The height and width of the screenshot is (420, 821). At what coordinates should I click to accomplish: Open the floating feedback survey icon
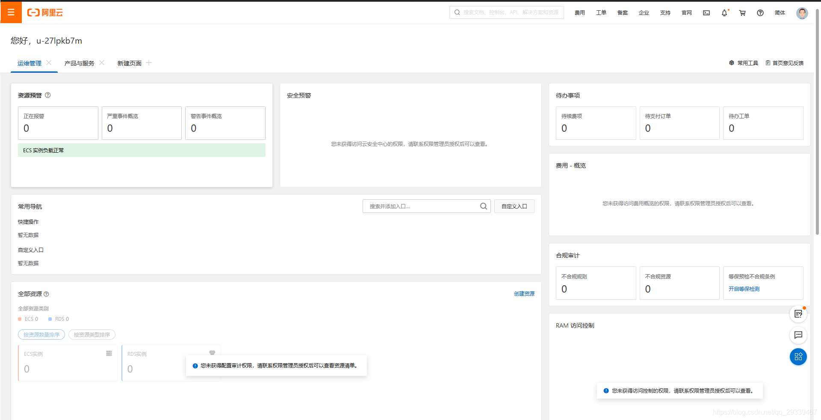(798, 314)
